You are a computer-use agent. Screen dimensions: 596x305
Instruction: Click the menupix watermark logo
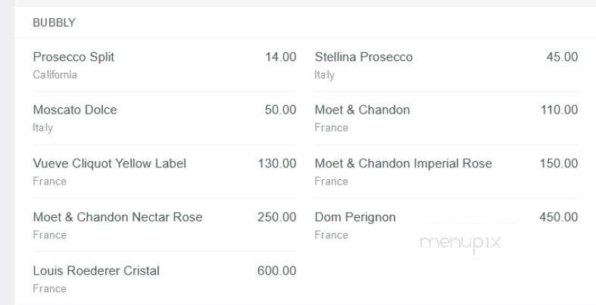pyautogui.click(x=460, y=242)
